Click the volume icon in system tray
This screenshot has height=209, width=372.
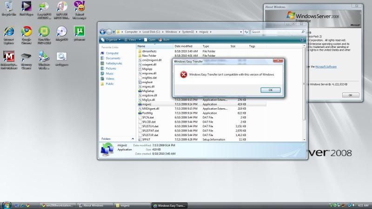[354, 205]
